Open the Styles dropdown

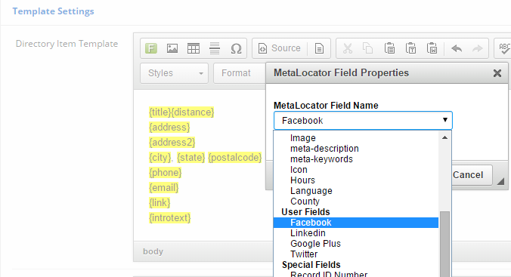[175, 73]
